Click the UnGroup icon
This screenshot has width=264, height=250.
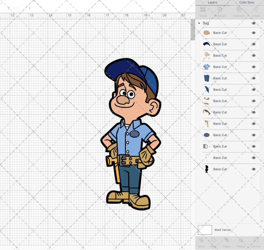click(220, 9)
